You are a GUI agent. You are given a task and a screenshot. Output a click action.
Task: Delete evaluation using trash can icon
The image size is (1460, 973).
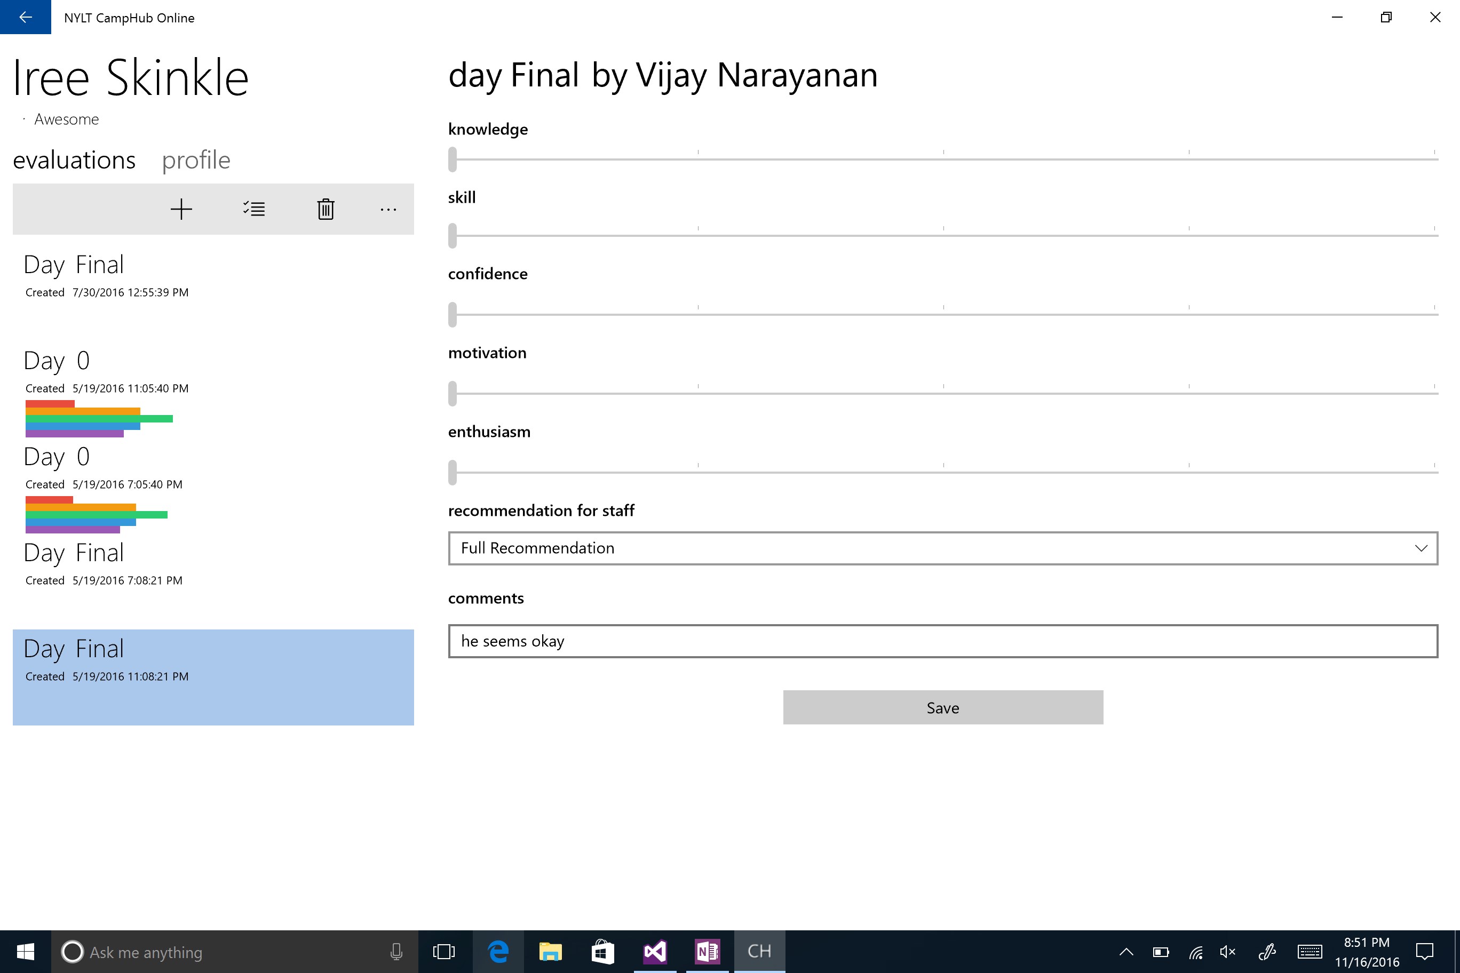(326, 209)
